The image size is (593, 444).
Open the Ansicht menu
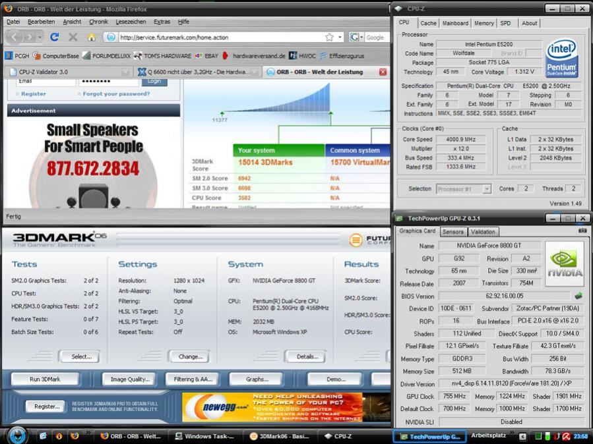[x=72, y=22]
